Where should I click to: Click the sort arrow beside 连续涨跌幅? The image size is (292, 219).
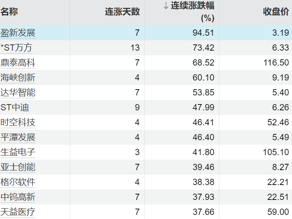coord(165,6)
